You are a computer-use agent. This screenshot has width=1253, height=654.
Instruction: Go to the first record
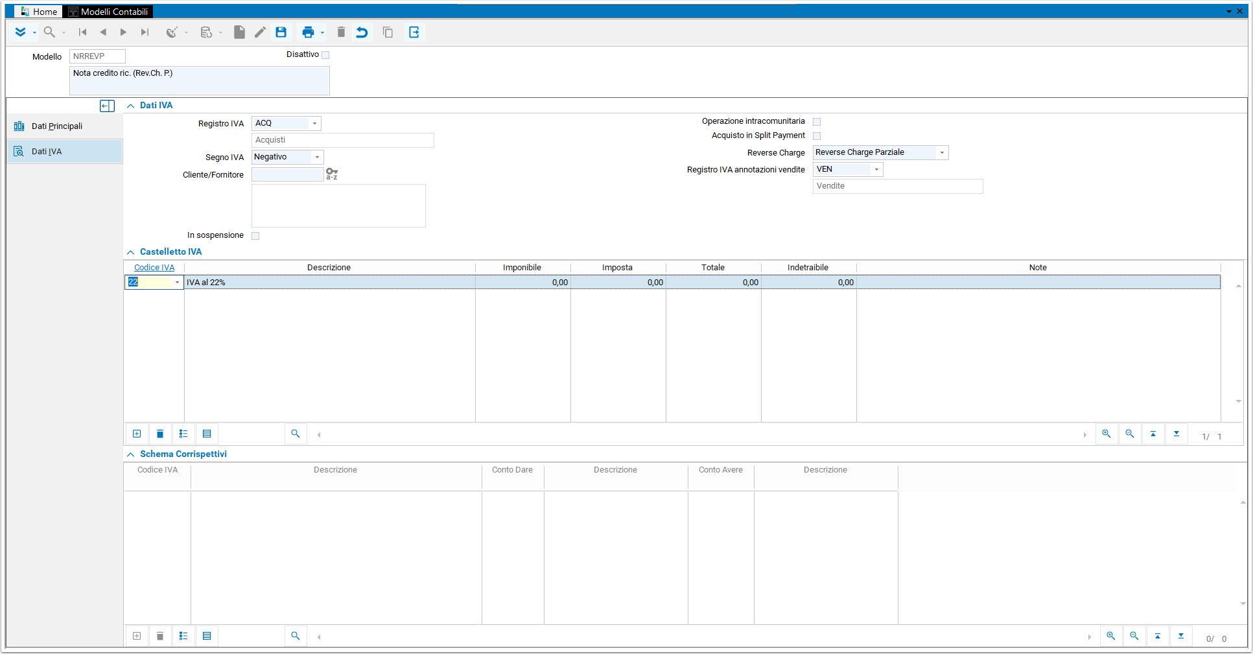click(82, 32)
